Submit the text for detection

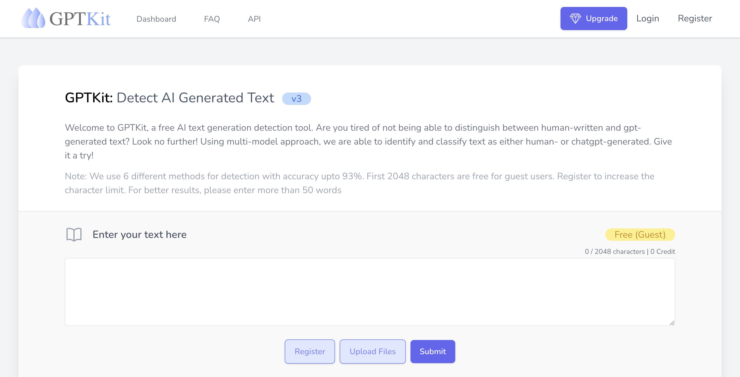pos(433,351)
